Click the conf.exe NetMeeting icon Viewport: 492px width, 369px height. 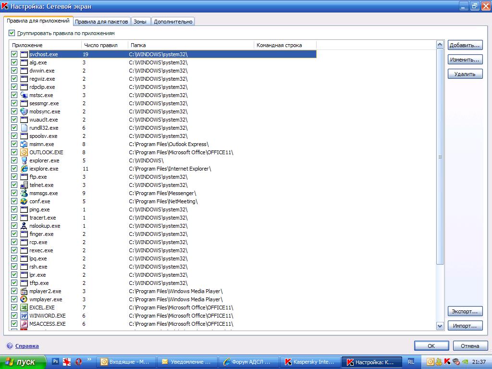tap(24, 201)
